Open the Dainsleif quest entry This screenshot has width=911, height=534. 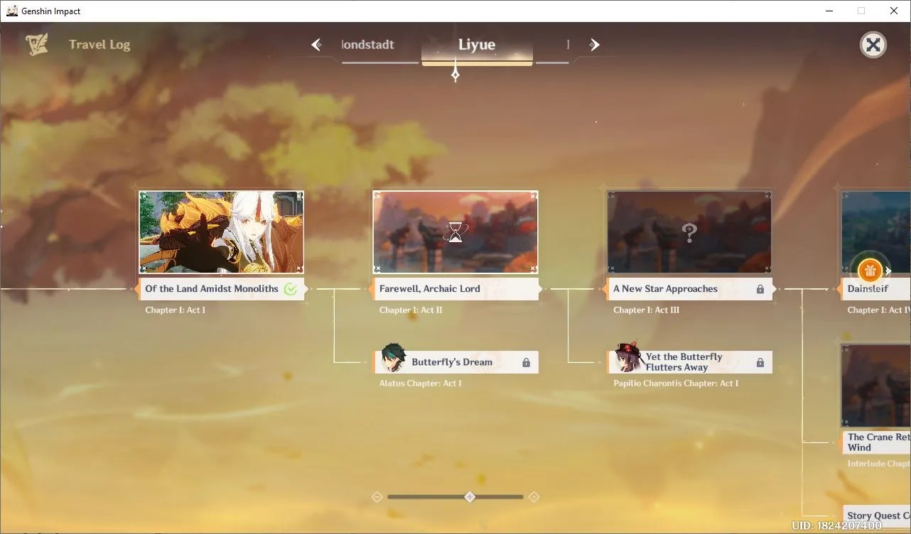tap(875, 289)
